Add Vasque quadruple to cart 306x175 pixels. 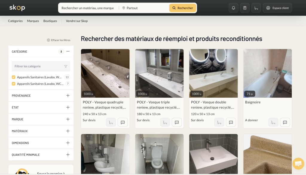(111, 122)
